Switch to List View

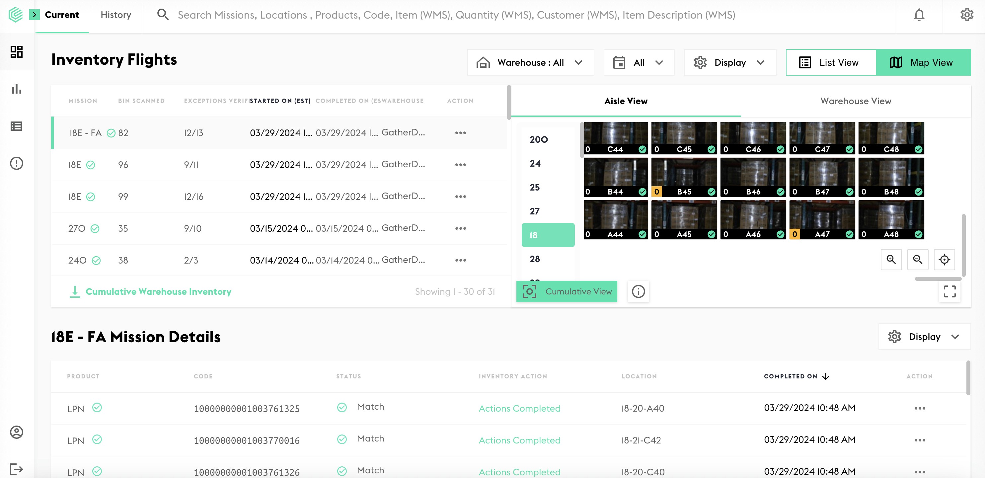click(831, 62)
